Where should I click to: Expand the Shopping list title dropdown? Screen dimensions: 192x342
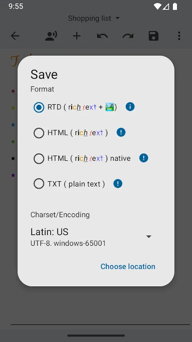click(94, 18)
